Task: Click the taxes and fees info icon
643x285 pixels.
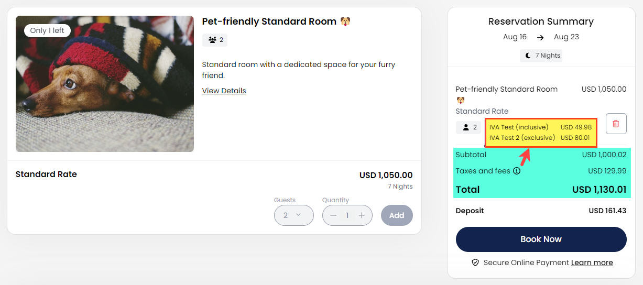Action: pos(517,171)
